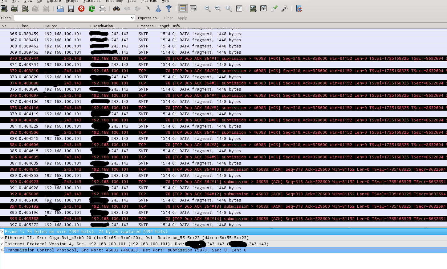Edit display filters from the toolbar
The height and width of the screenshot is (269, 447).
(x=263, y=9)
